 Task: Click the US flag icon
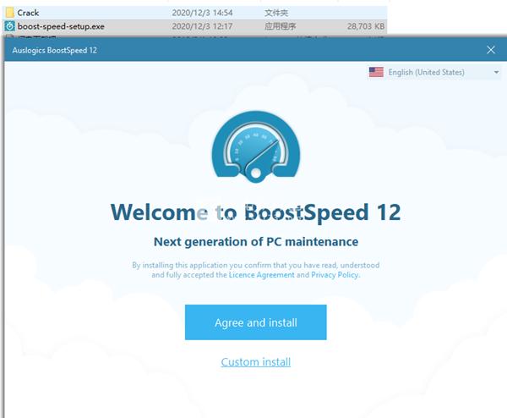[376, 72]
